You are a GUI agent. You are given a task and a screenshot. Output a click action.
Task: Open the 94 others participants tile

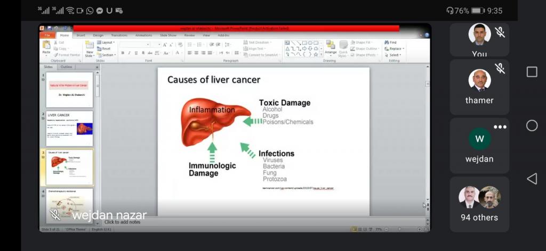(479, 204)
